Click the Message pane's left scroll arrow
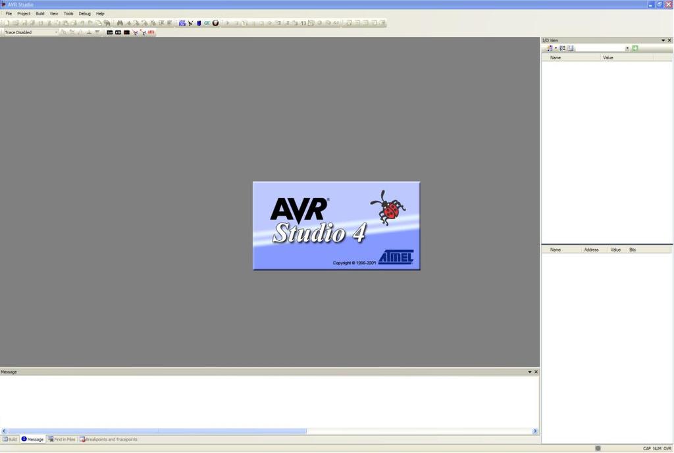The height and width of the screenshot is (453, 674). (4, 431)
